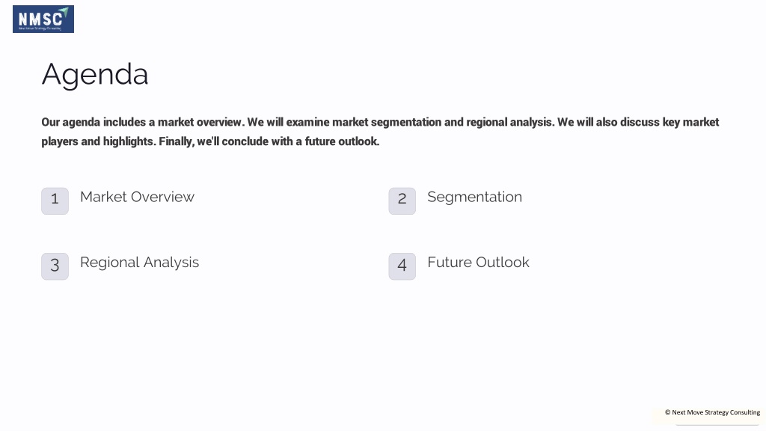Image resolution: width=766 pixels, height=431 pixels.
Task: Select the number 4 badge
Action: [x=402, y=266]
